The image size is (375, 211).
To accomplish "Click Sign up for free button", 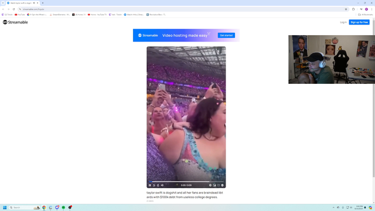I will pos(359,22).
